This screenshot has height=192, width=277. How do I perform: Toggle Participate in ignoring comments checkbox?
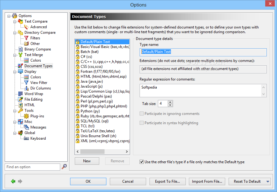[x=141, y=114]
